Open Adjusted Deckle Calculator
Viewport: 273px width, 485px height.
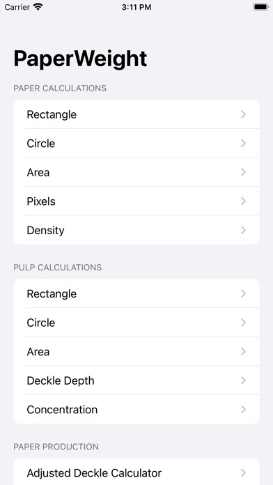(x=136, y=472)
